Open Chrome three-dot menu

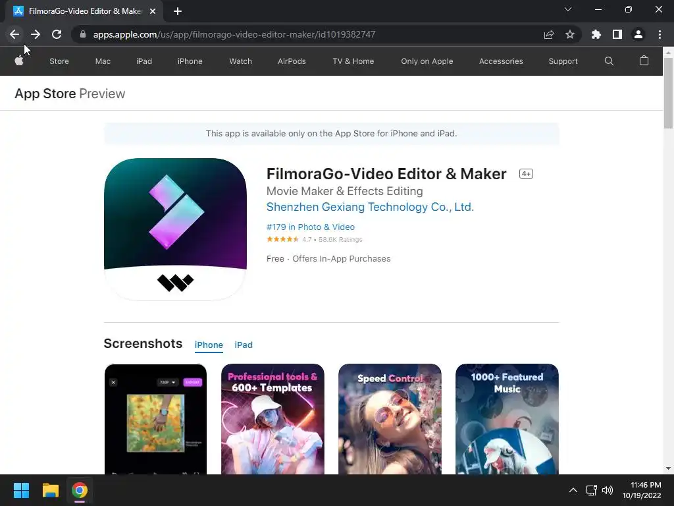point(660,34)
